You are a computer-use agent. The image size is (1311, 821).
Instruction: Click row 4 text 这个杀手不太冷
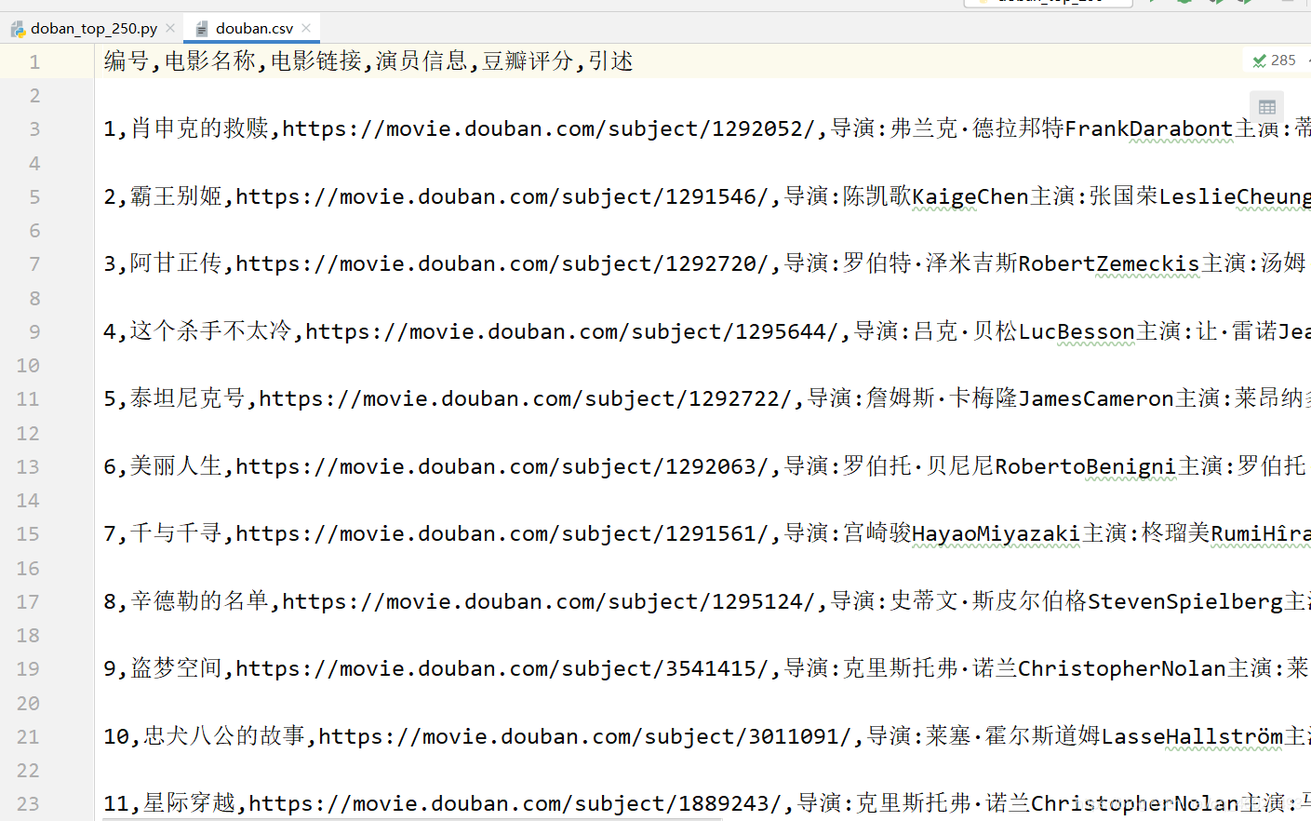click(211, 331)
